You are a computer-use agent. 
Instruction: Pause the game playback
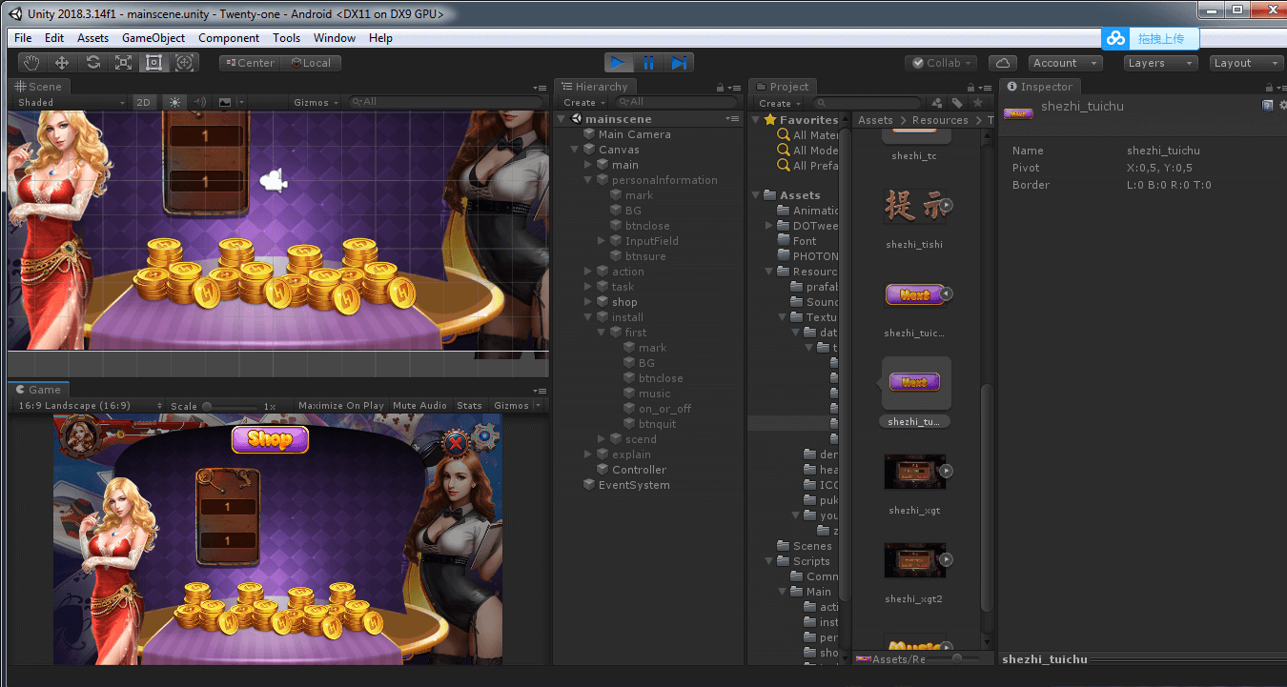click(648, 63)
